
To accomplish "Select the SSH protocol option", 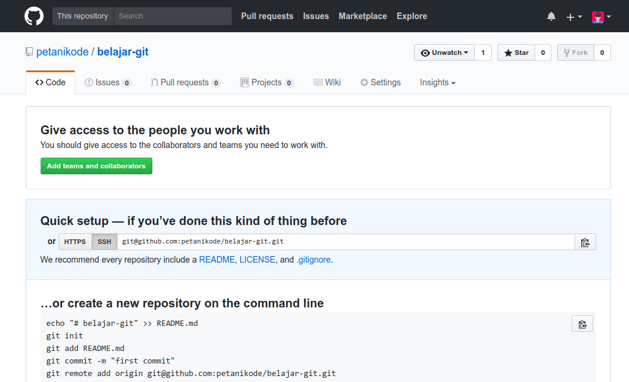I will 104,242.
